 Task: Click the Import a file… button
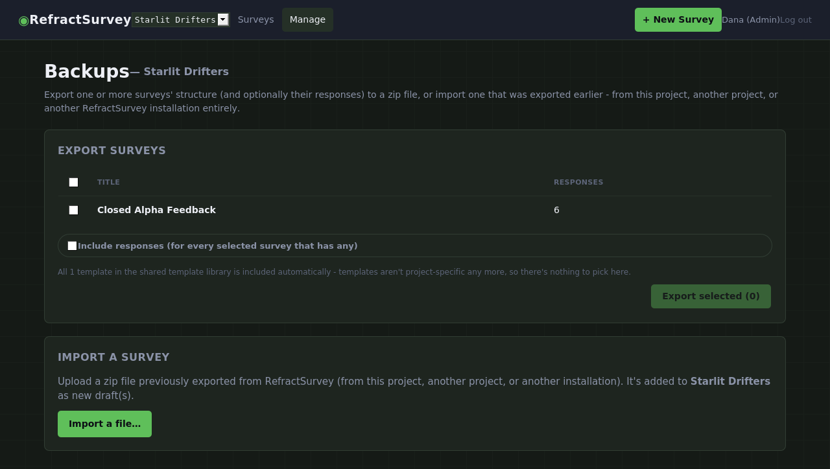104,424
